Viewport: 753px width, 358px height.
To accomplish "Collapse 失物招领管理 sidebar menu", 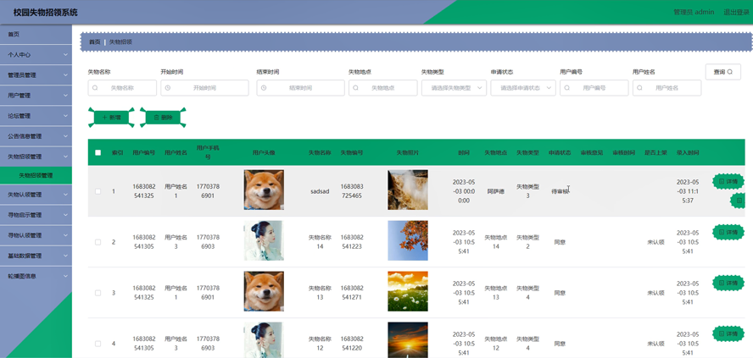I will (36, 157).
